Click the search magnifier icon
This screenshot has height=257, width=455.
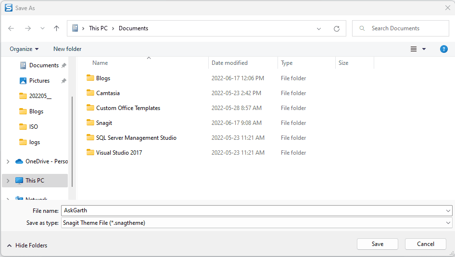tap(362, 28)
